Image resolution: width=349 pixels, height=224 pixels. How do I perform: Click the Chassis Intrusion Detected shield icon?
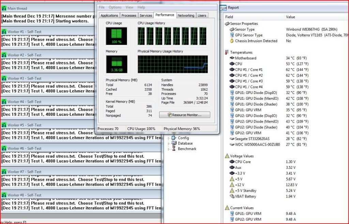232,41
